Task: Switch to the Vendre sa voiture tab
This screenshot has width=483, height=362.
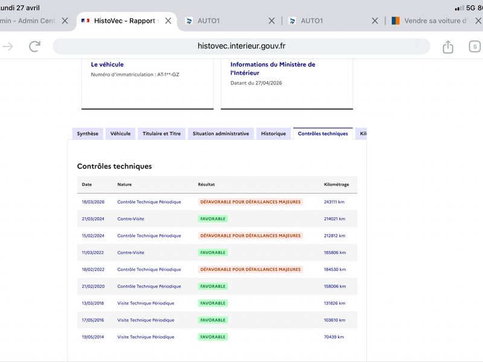Action: tap(431, 21)
